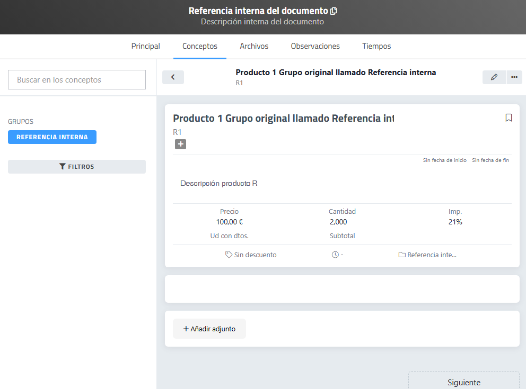
Task: Click Sin fecha de fin date
Action: click(490, 160)
